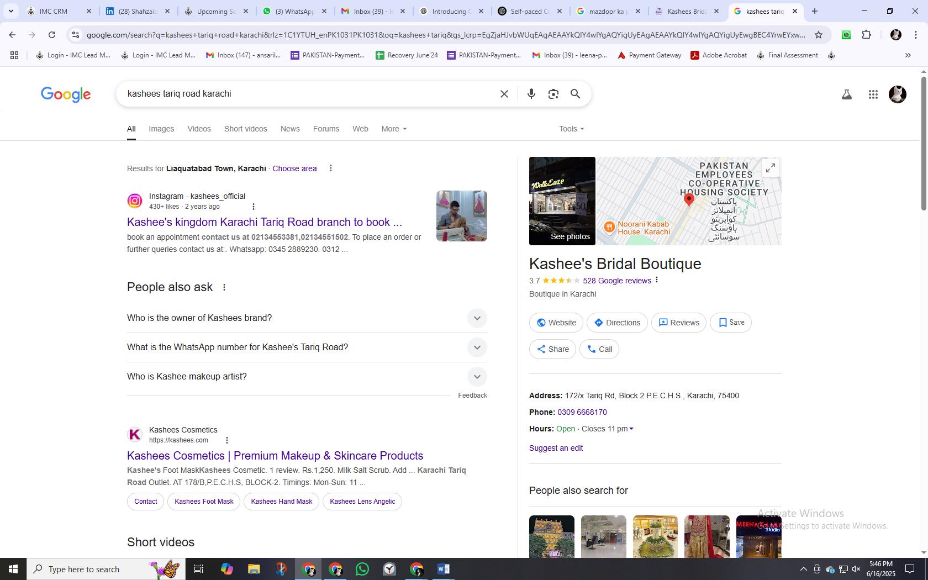Screen dimensions: 928x580
Task: Expand WhatsApp number for Kashee's Tariq Road question
Action: click(307, 347)
